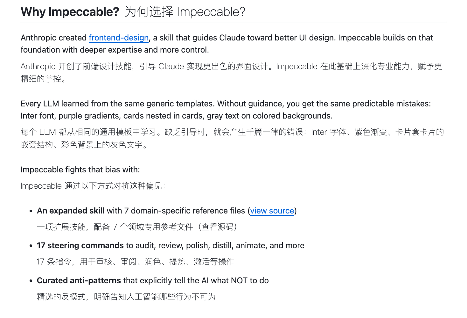The image size is (467, 318).
Task: Click the bullet before "Curated anti-patterns"
Action: [31, 281]
